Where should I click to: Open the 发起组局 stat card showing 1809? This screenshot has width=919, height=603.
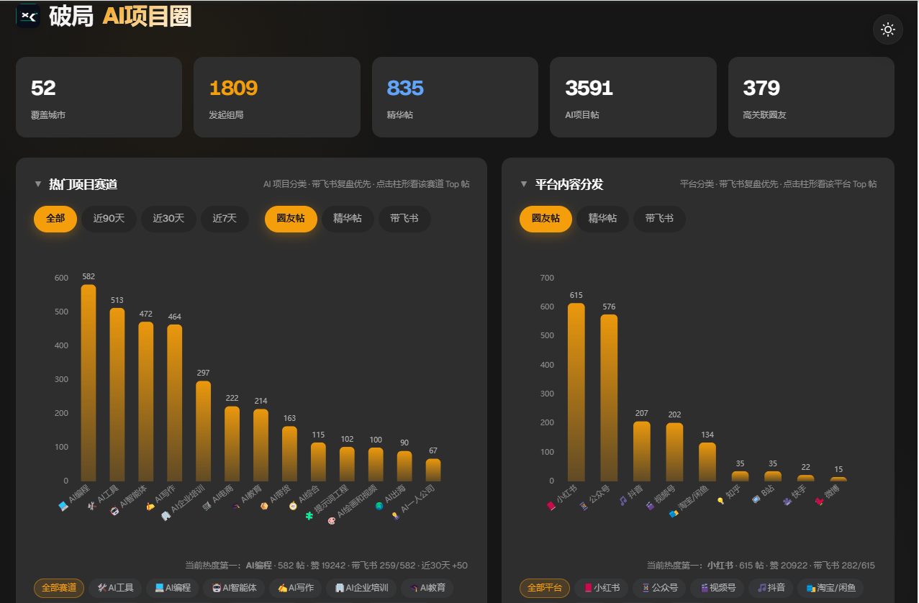[276, 97]
